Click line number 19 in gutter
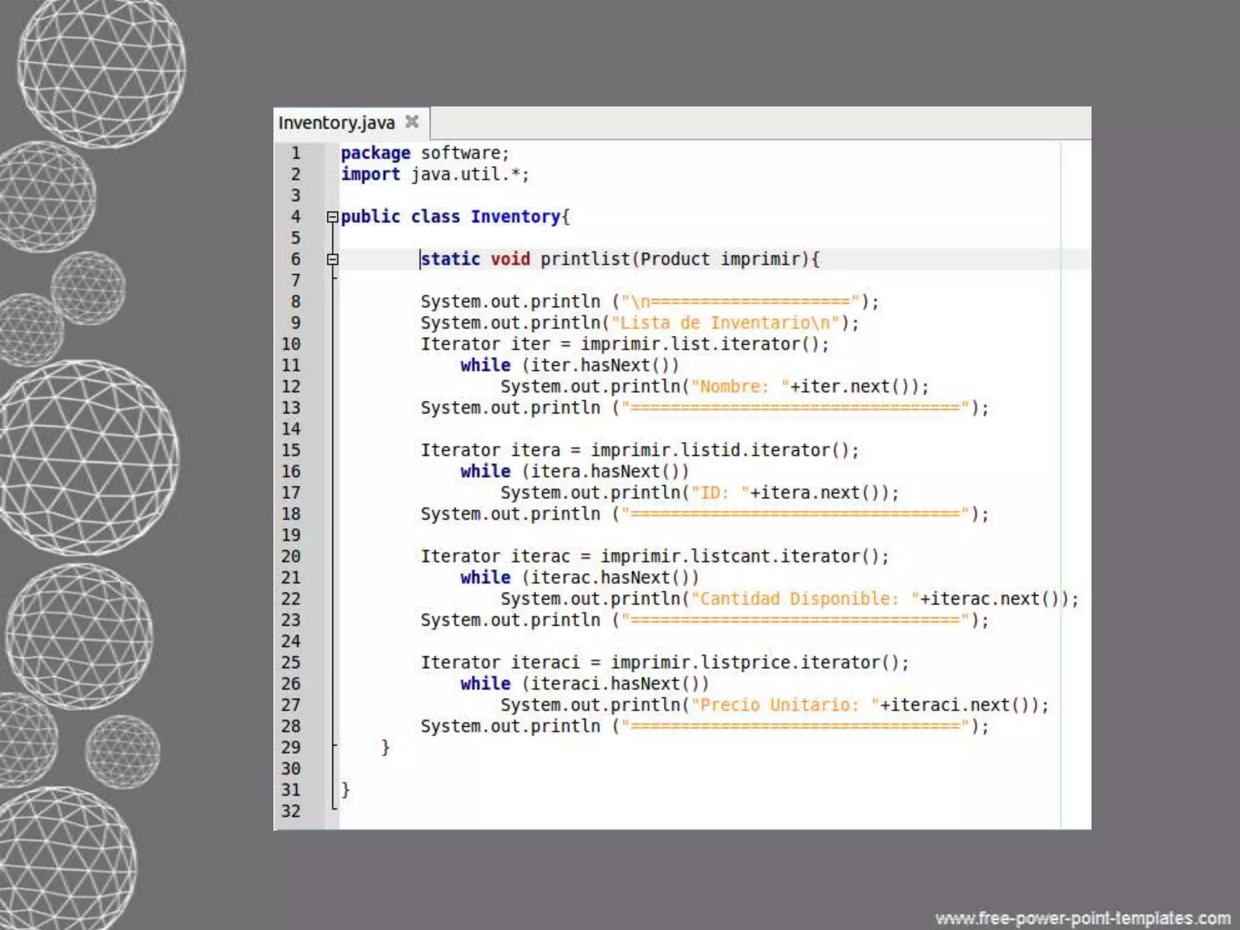The image size is (1240, 930). (x=291, y=535)
